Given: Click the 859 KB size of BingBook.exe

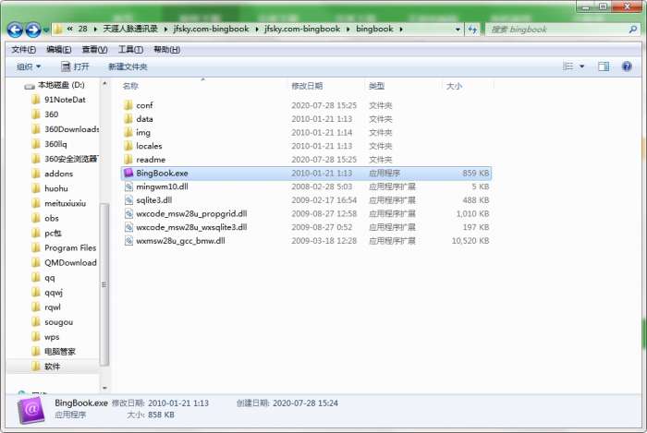Looking at the screenshot, I should (x=475, y=173).
